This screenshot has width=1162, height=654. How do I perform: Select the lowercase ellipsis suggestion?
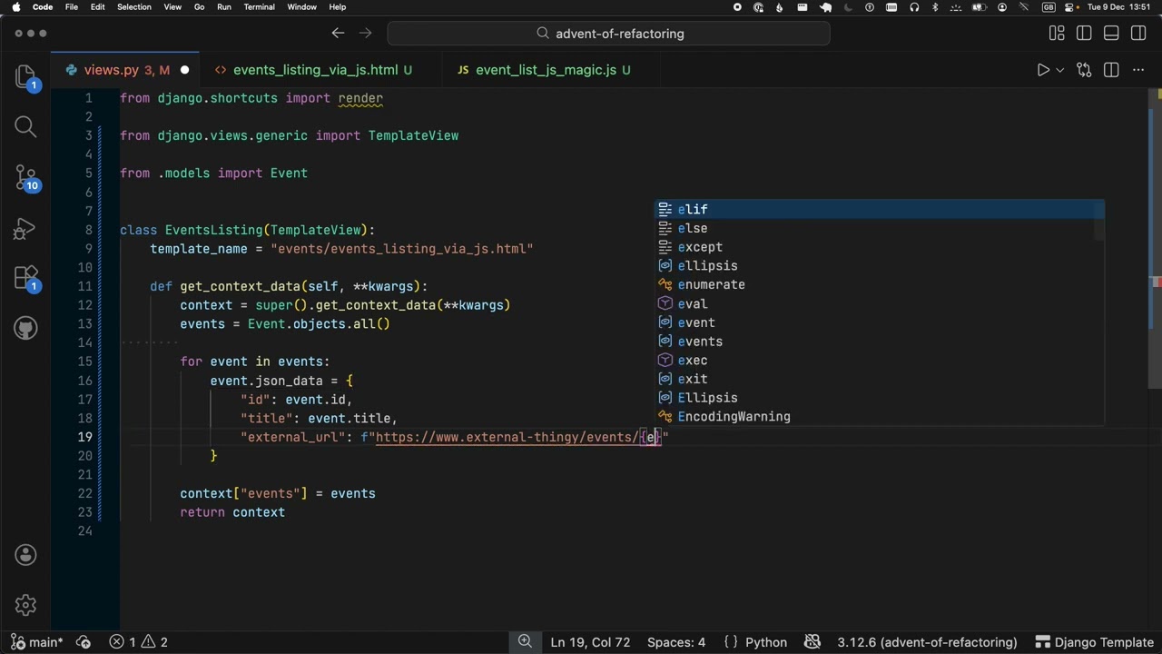(880, 266)
